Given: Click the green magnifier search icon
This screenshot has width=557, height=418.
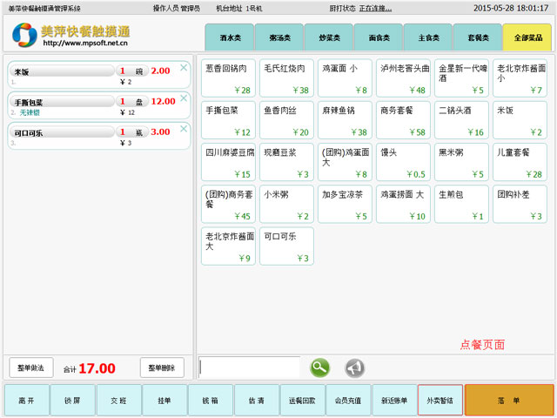Looking at the screenshot, I should pyautogui.click(x=320, y=367).
